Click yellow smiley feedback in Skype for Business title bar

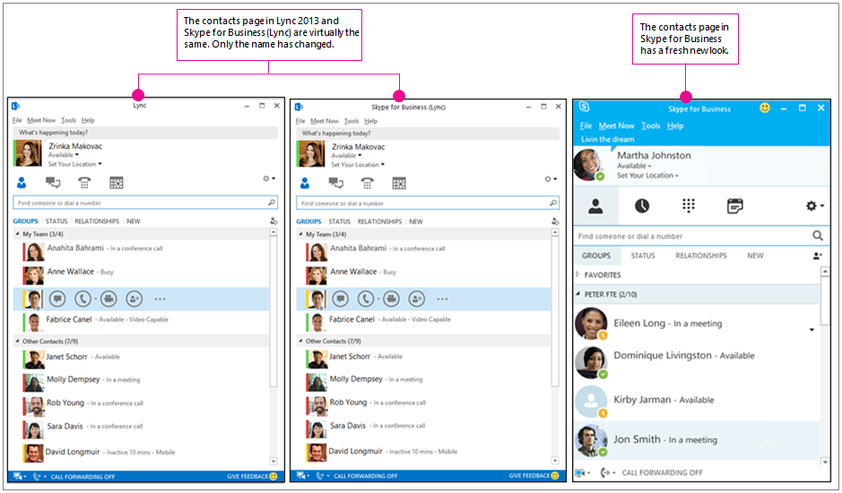(765, 108)
